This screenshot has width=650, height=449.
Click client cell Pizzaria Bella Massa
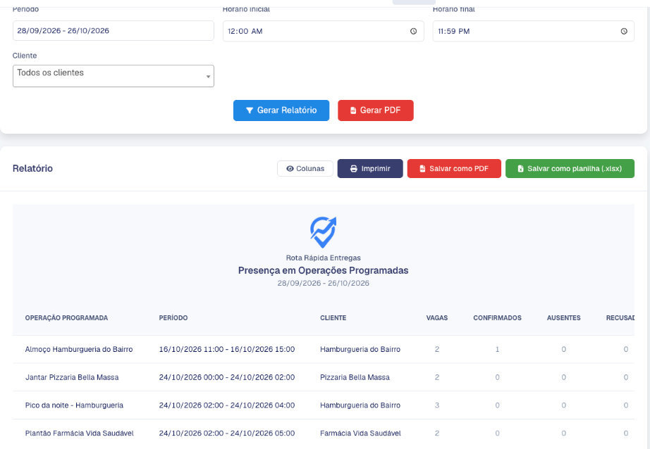[x=355, y=377]
